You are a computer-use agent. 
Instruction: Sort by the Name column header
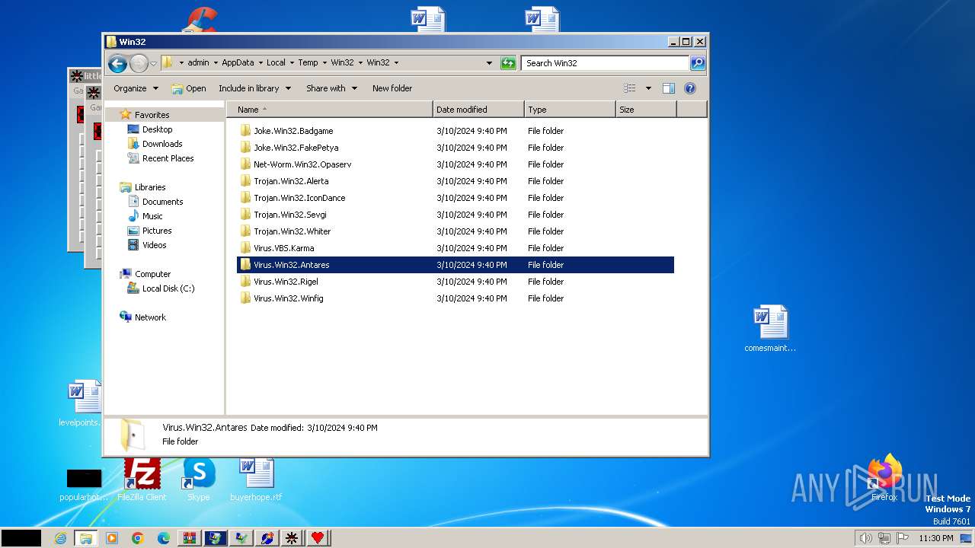click(329, 110)
